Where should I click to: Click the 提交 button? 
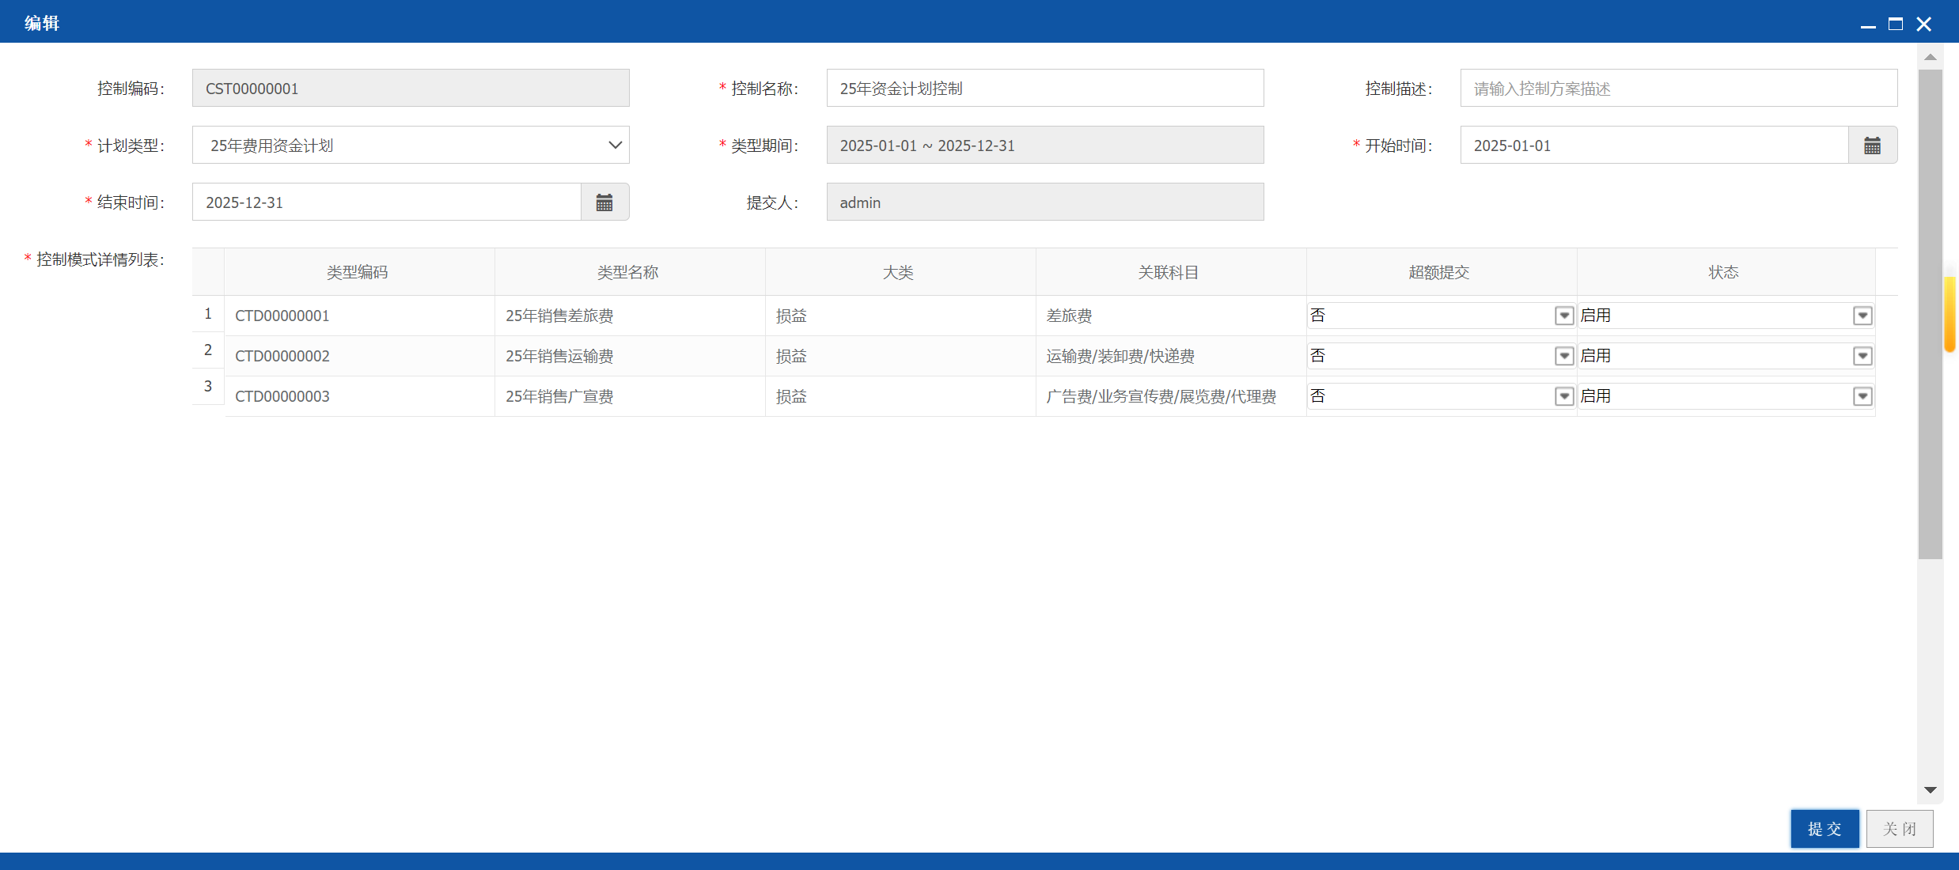coord(1824,829)
